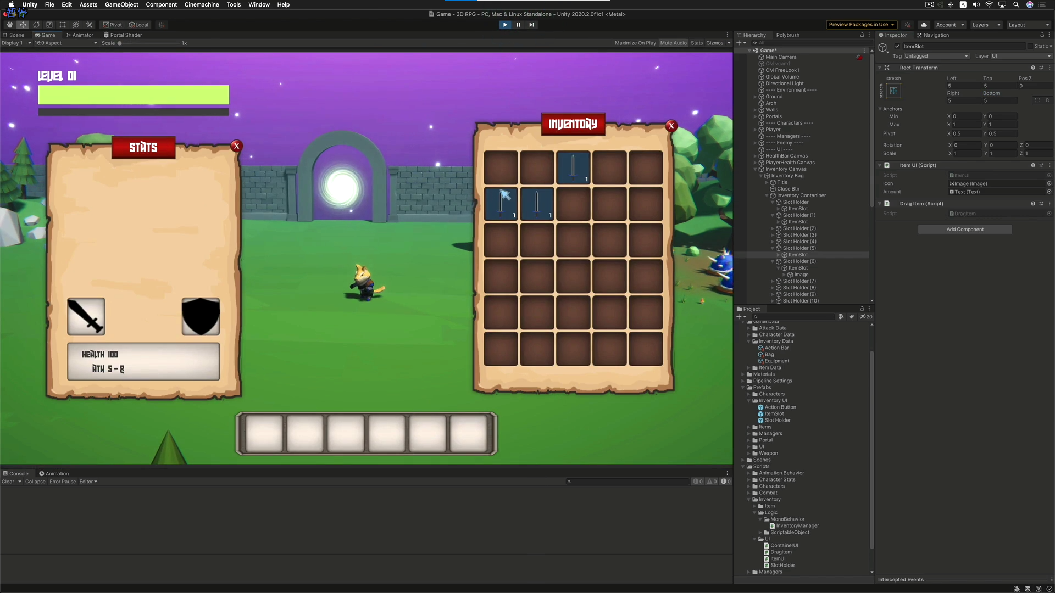The image size is (1055, 593).
Task: Open the Tag dropdown showing Untagged
Action: pyautogui.click(x=936, y=56)
